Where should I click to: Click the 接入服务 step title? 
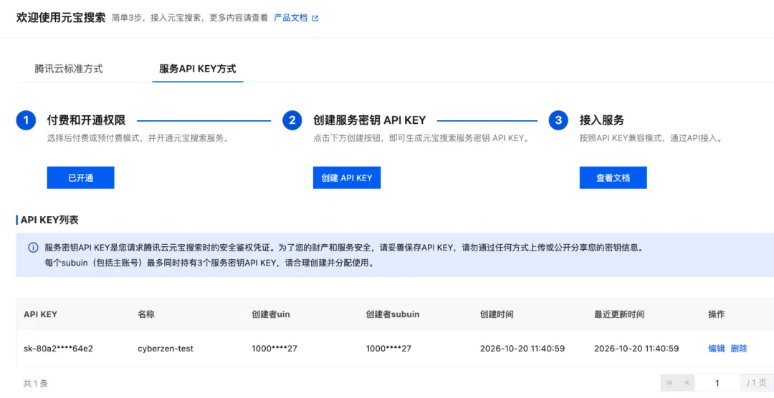(x=602, y=120)
